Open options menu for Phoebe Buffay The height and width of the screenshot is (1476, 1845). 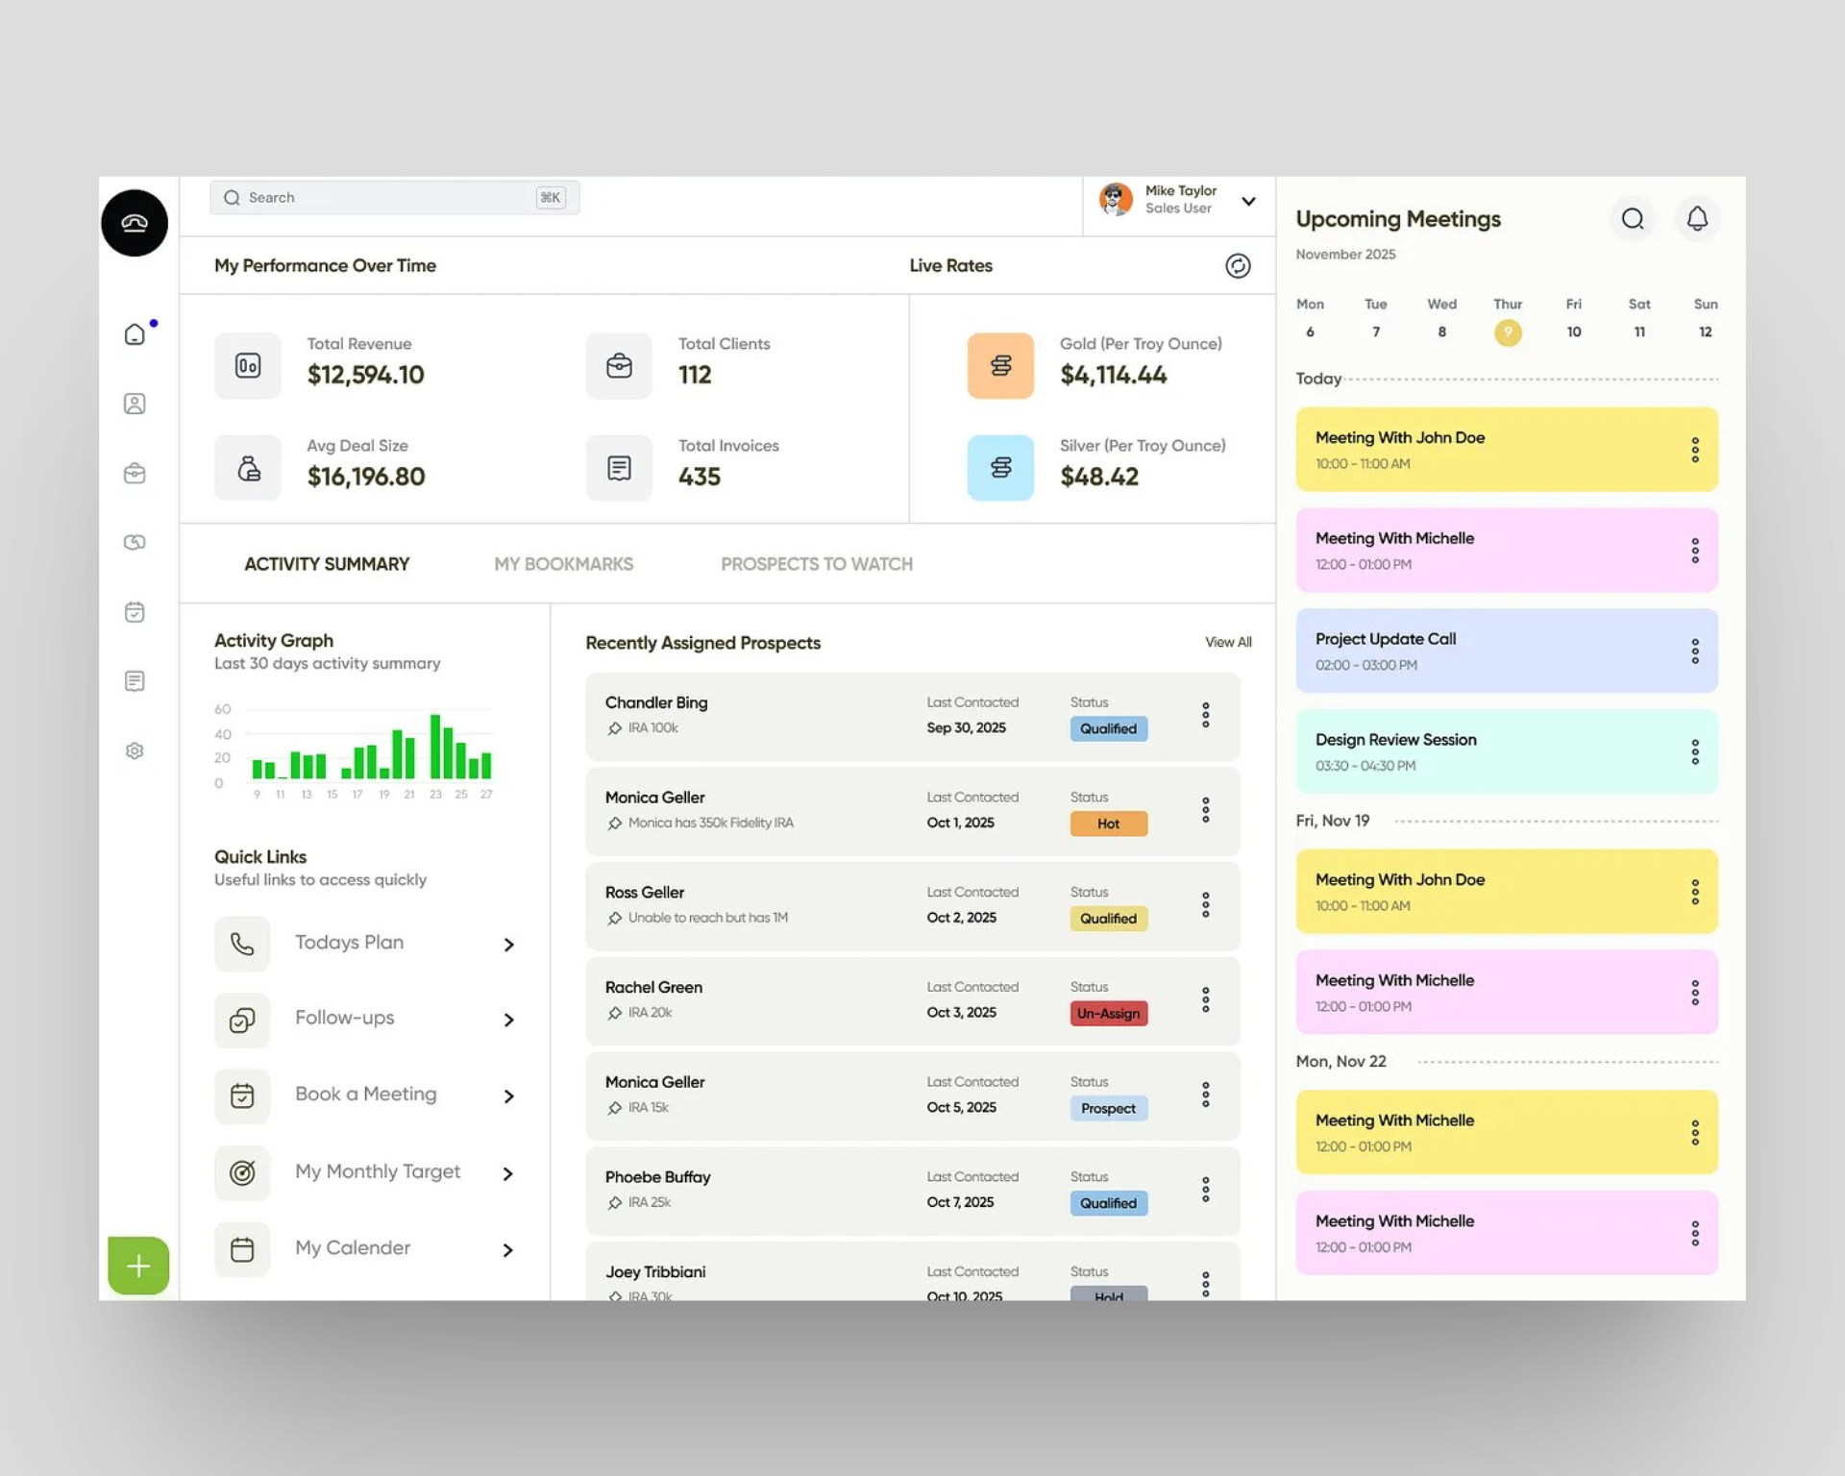1205,1190
